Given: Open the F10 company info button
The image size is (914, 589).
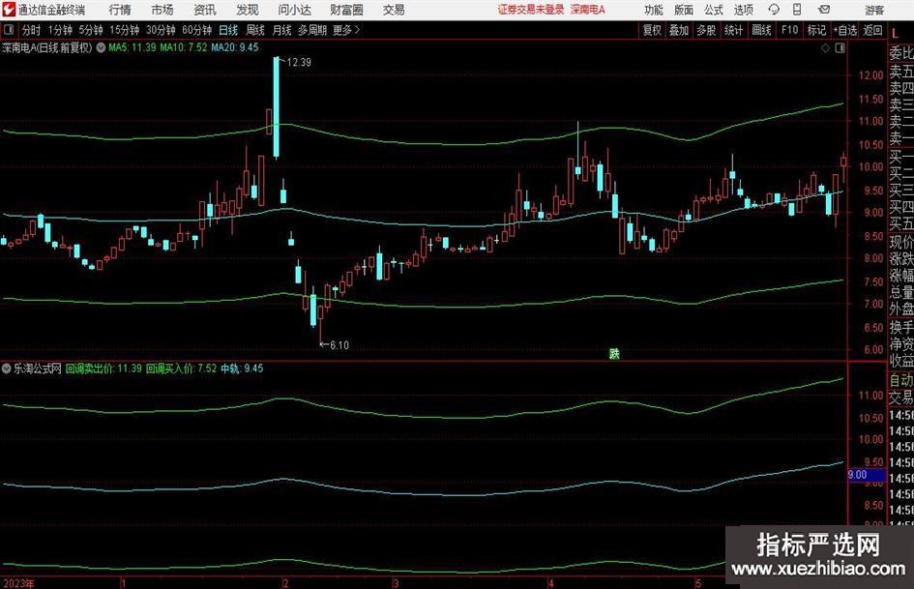Looking at the screenshot, I should tap(789, 30).
